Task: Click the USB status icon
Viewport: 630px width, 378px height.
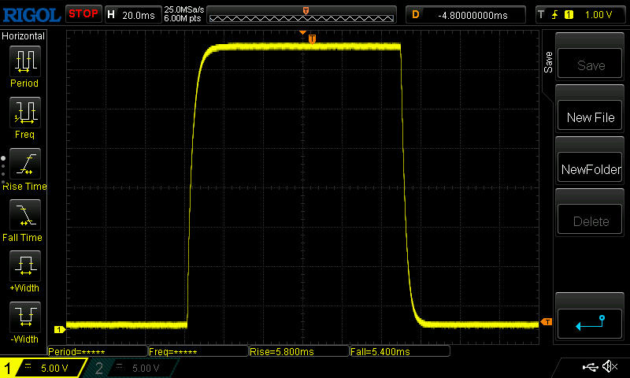Action: 589,367
